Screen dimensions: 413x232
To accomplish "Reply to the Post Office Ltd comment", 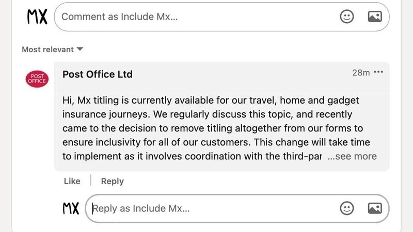I will click(x=112, y=181).
